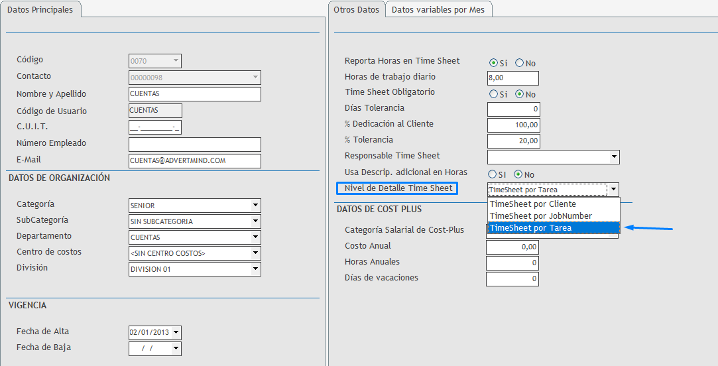
Task: Open the Departamento dropdown showing CUENTAS
Action: click(256, 237)
